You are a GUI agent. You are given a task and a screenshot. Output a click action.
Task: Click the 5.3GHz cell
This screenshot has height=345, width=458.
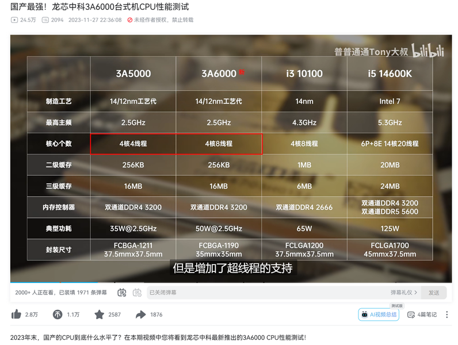[390, 122]
